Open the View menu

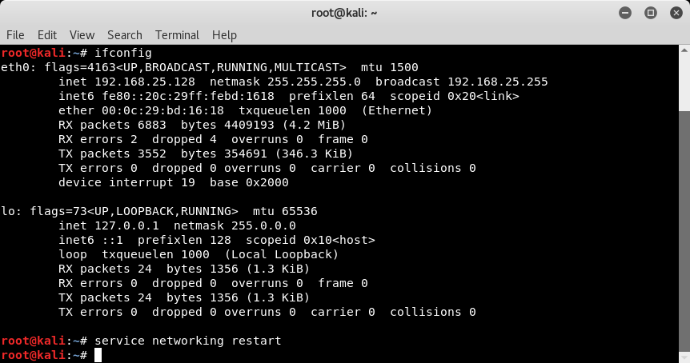pyautogui.click(x=82, y=34)
